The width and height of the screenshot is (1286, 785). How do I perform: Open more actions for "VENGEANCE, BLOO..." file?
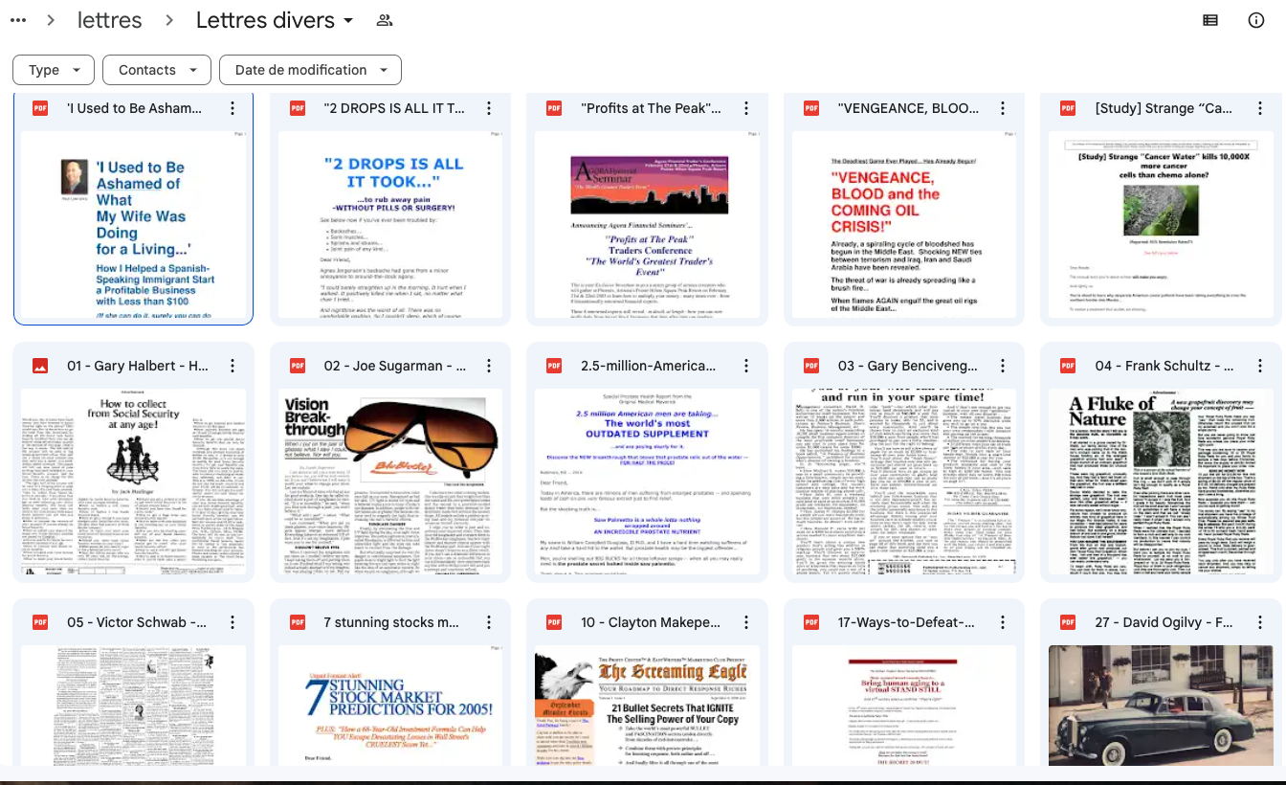(1003, 109)
